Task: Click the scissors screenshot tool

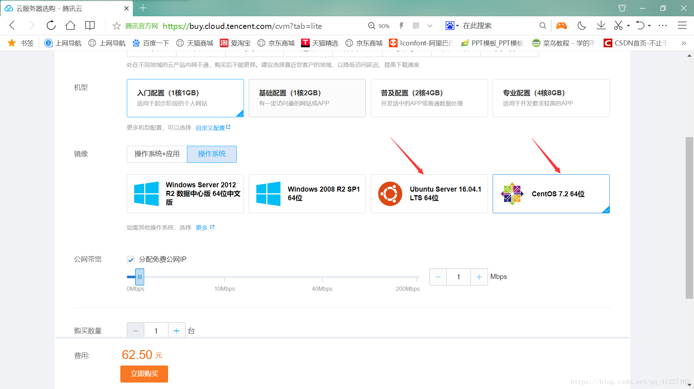Action: (x=618, y=26)
